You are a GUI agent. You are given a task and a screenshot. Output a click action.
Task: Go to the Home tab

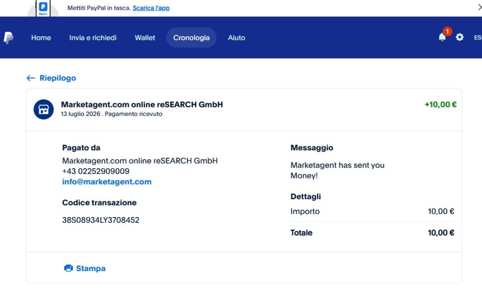click(x=41, y=38)
